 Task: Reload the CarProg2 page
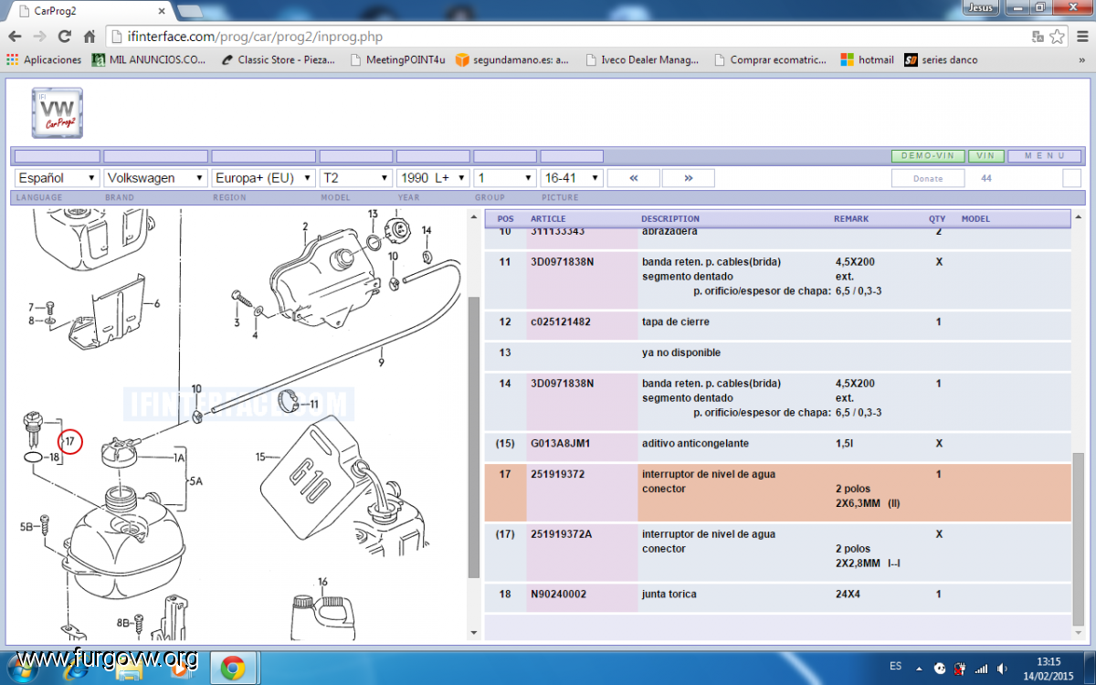point(64,37)
